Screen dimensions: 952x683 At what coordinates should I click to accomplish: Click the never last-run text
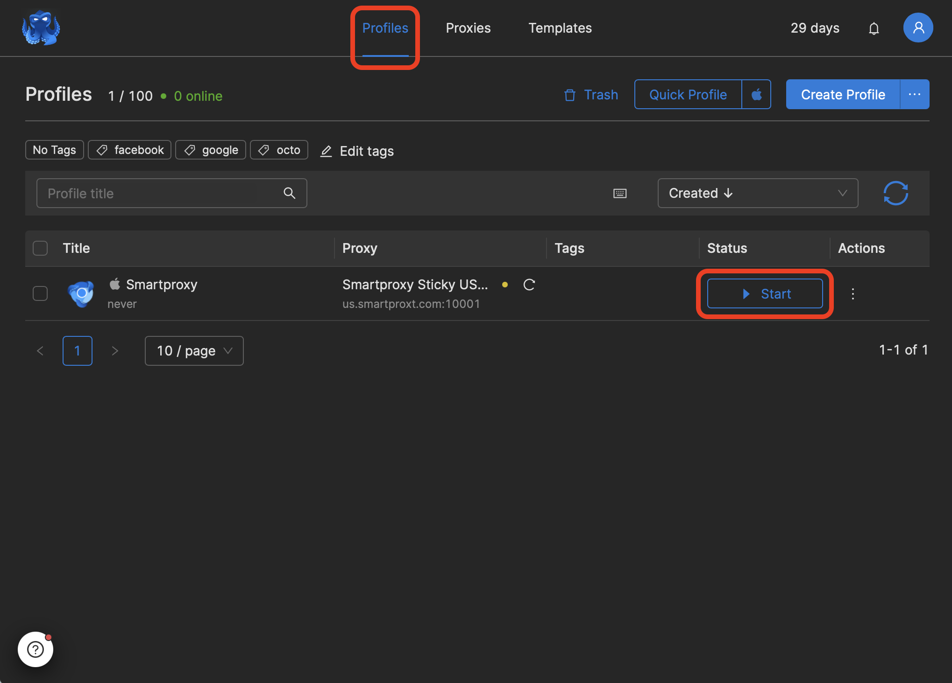(122, 304)
